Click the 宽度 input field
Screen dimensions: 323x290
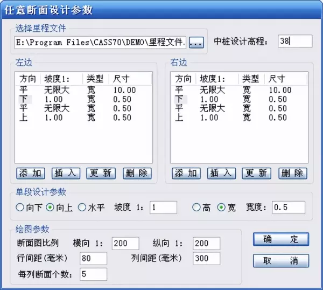tap(289, 208)
